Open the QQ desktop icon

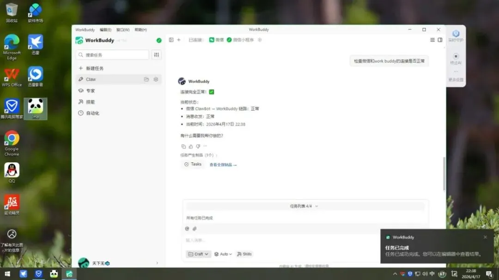(x=12, y=173)
